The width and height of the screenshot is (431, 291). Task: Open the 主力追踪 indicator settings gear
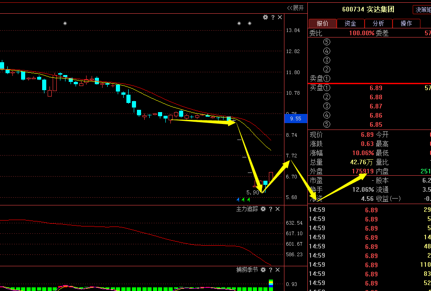coord(263,209)
